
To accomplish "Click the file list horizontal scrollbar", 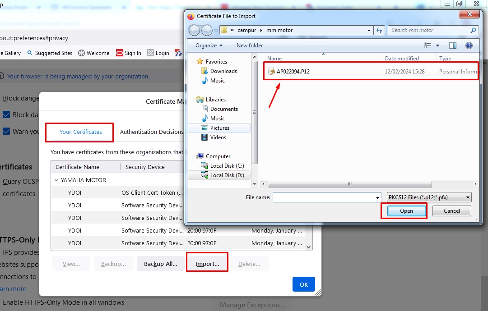I will click(349, 184).
